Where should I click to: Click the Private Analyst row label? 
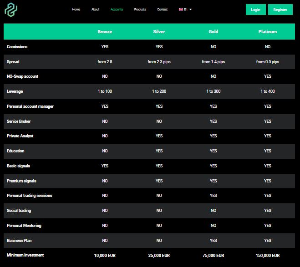coord(20,136)
